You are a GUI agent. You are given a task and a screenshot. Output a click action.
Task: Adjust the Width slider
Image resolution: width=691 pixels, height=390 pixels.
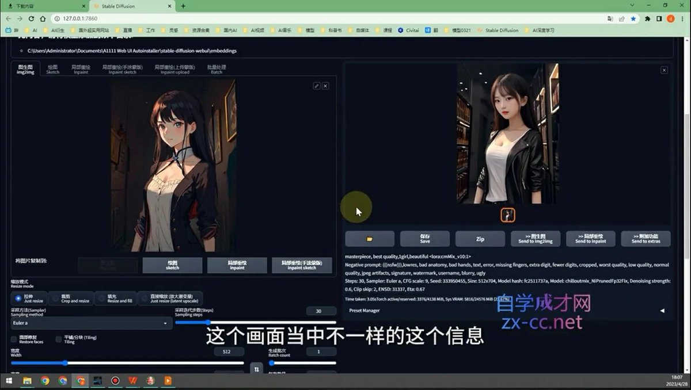point(127,363)
